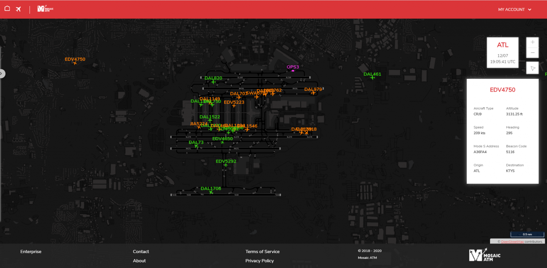The width and height of the screenshot is (547, 268).
Task: Click the home icon in header
Action: 7,9
